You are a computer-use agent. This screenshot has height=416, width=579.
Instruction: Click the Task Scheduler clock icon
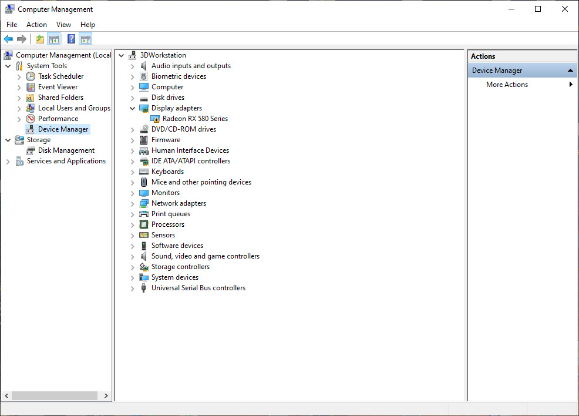(31, 76)
